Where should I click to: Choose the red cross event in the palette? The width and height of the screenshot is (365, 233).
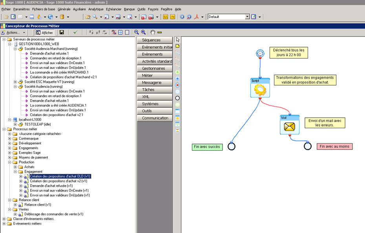click(x=177, y=85)
